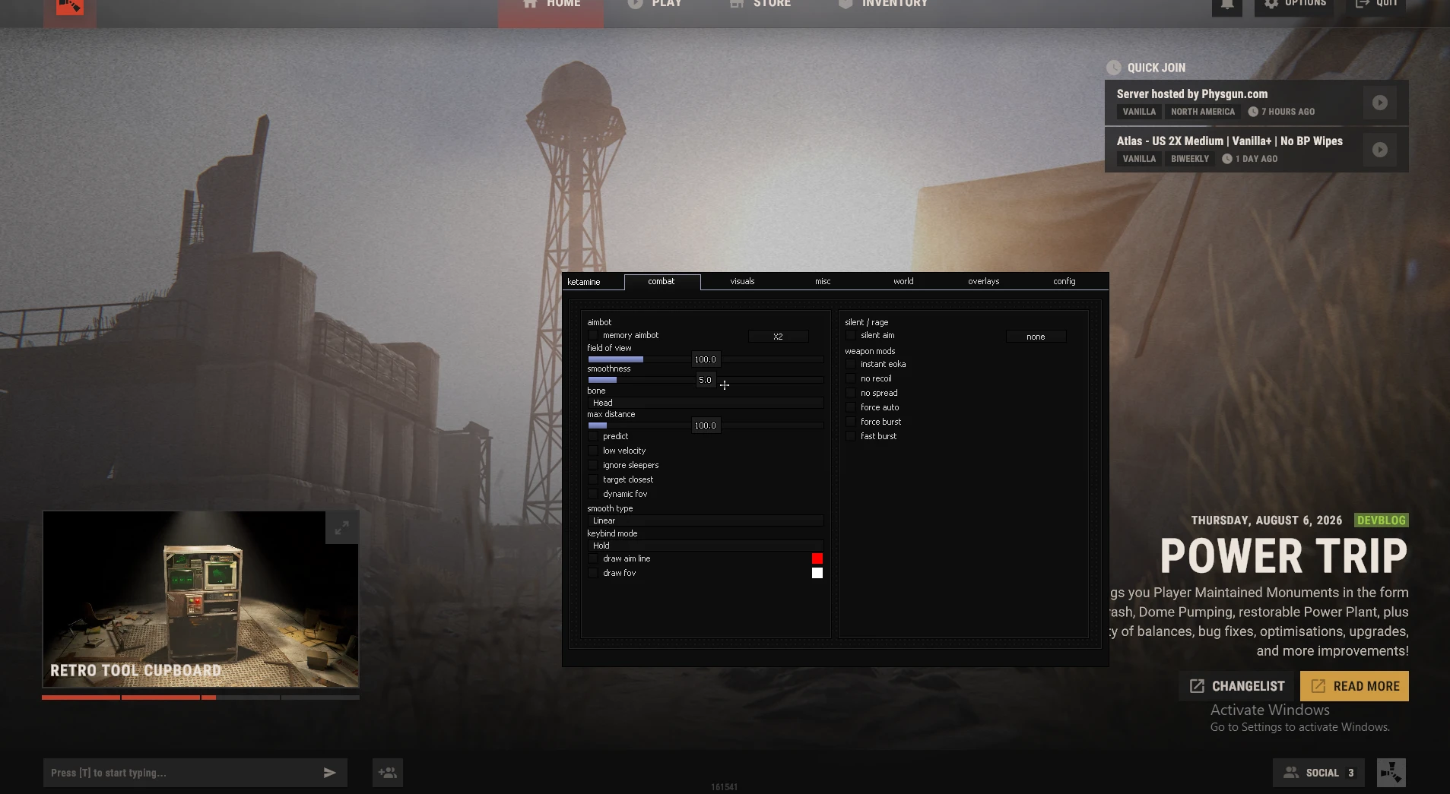
Task: Click the Changelist external-link icon
Action: point(1197,686)
